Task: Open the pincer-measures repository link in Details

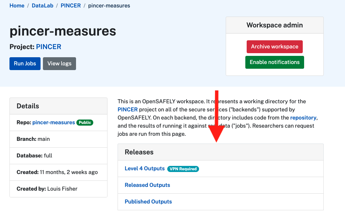Action: [53, 122]
